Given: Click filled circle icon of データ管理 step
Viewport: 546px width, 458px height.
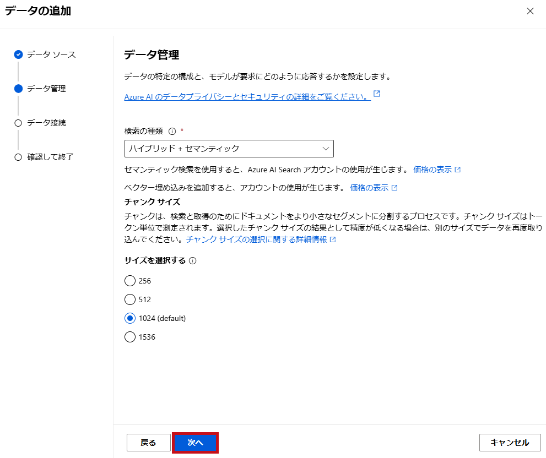Looking at the screenshot, I should (18, 89).
